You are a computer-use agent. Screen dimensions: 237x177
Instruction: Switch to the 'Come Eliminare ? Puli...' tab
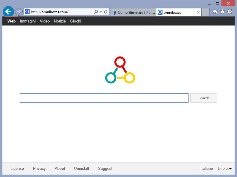(133, 12)
